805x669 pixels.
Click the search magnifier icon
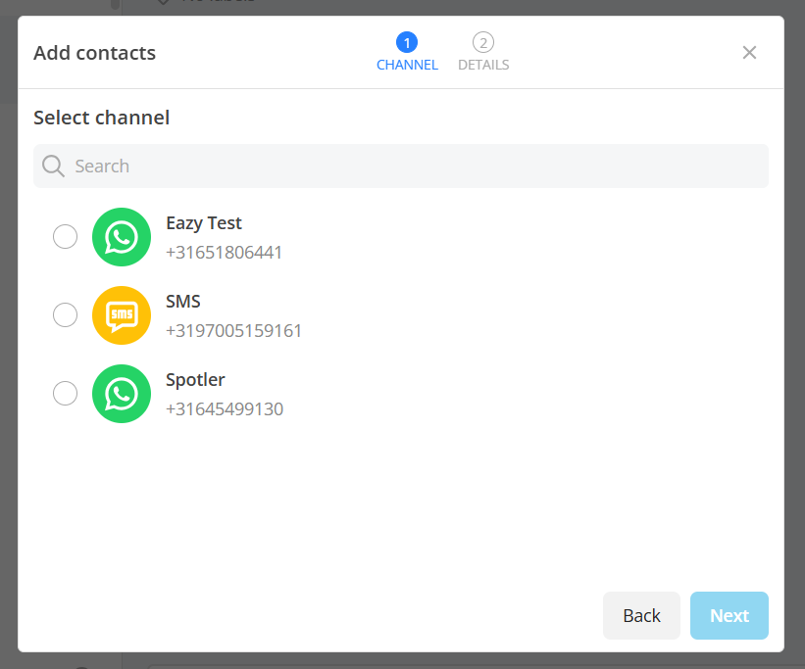point(53,166)
